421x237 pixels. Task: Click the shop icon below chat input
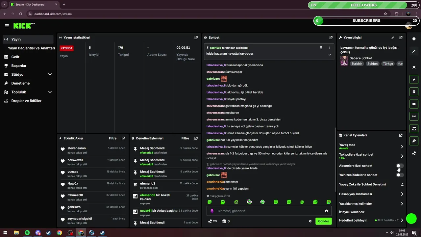(224, 221)
